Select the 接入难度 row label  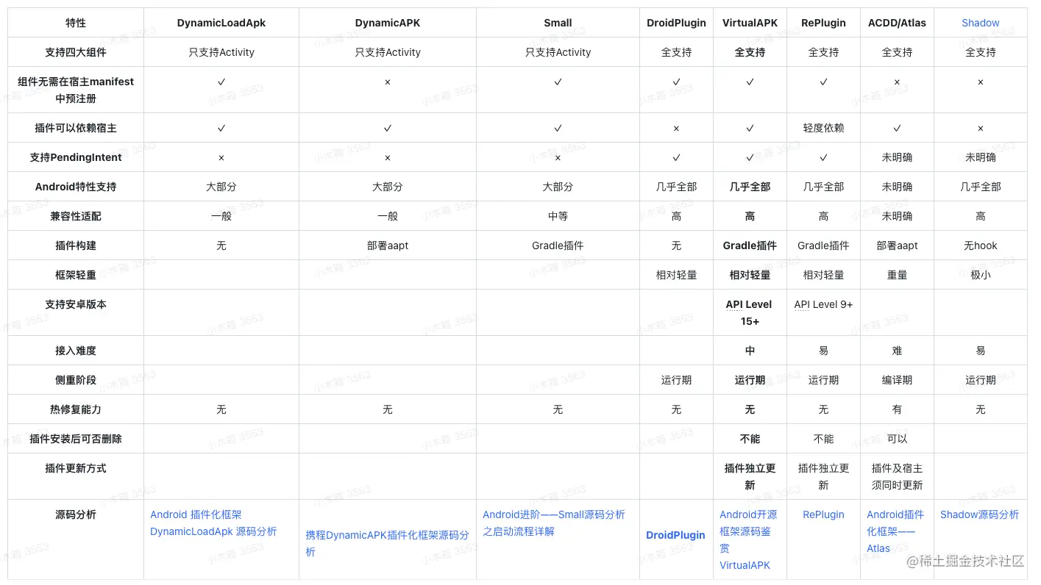click(x=76, y=351)
